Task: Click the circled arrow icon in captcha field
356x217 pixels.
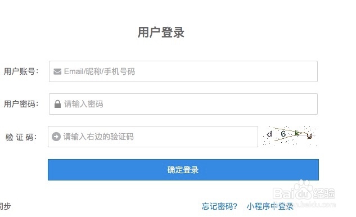Action: (56, 137)
